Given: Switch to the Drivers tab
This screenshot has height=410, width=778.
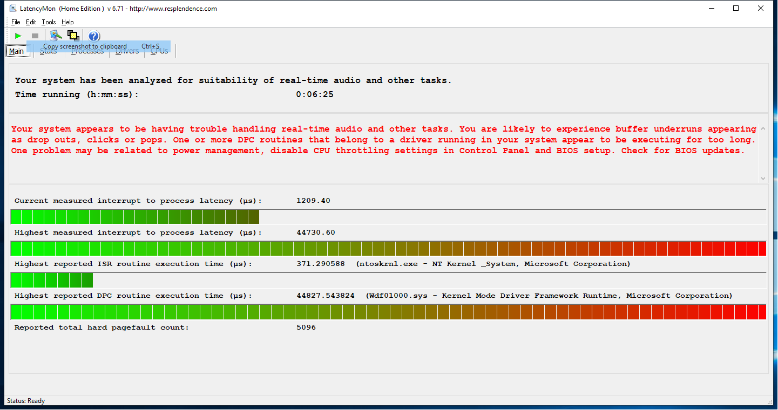Looking at the screenshot, I should (x=127, y=51).
